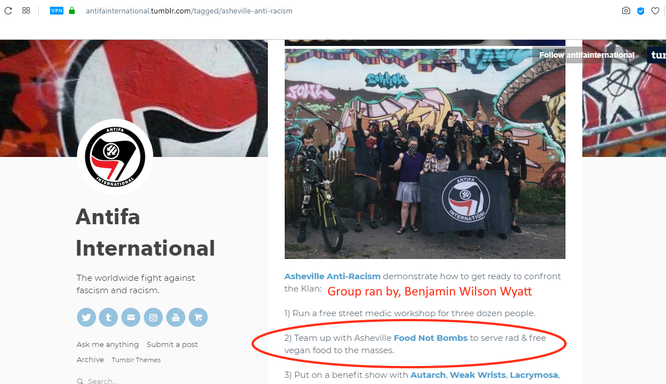Click the email envelope icon
The image size is (666, 384).
[x=131, y=317]
